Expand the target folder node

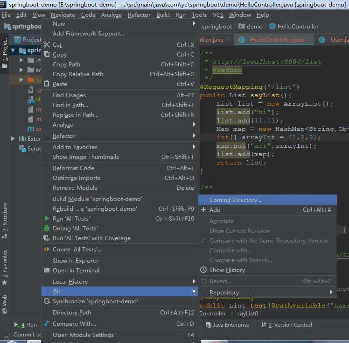point(21,79)
